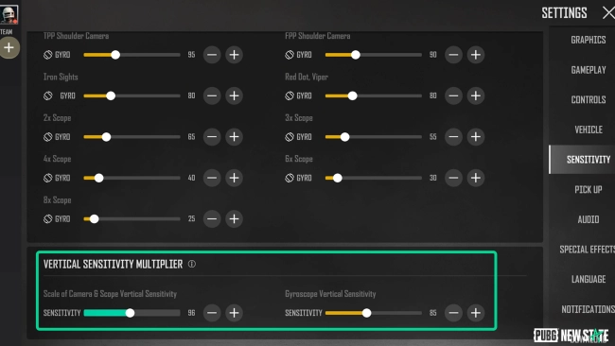
Task: Click minus button for 2x Scope
Action: coord(212,137)
